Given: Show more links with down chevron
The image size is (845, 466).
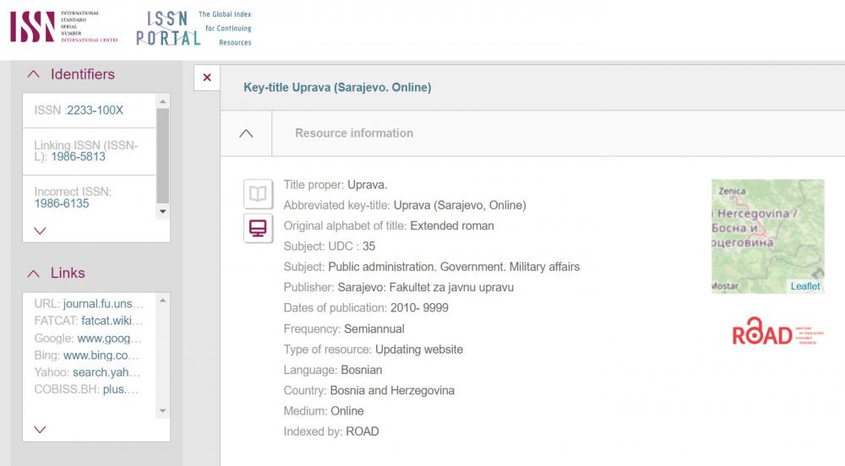Looking at the screenshot, I should pyautogui.click(x=40, y=430).
